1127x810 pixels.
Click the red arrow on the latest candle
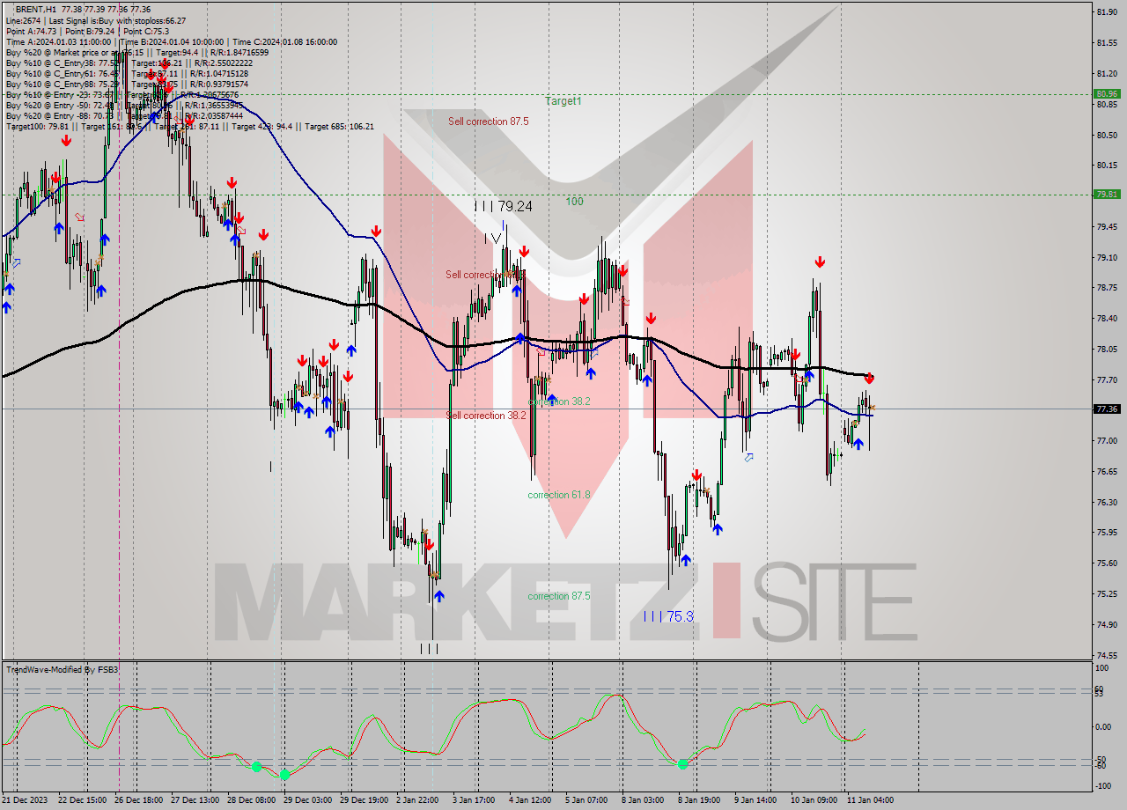[x=869, y=378]
